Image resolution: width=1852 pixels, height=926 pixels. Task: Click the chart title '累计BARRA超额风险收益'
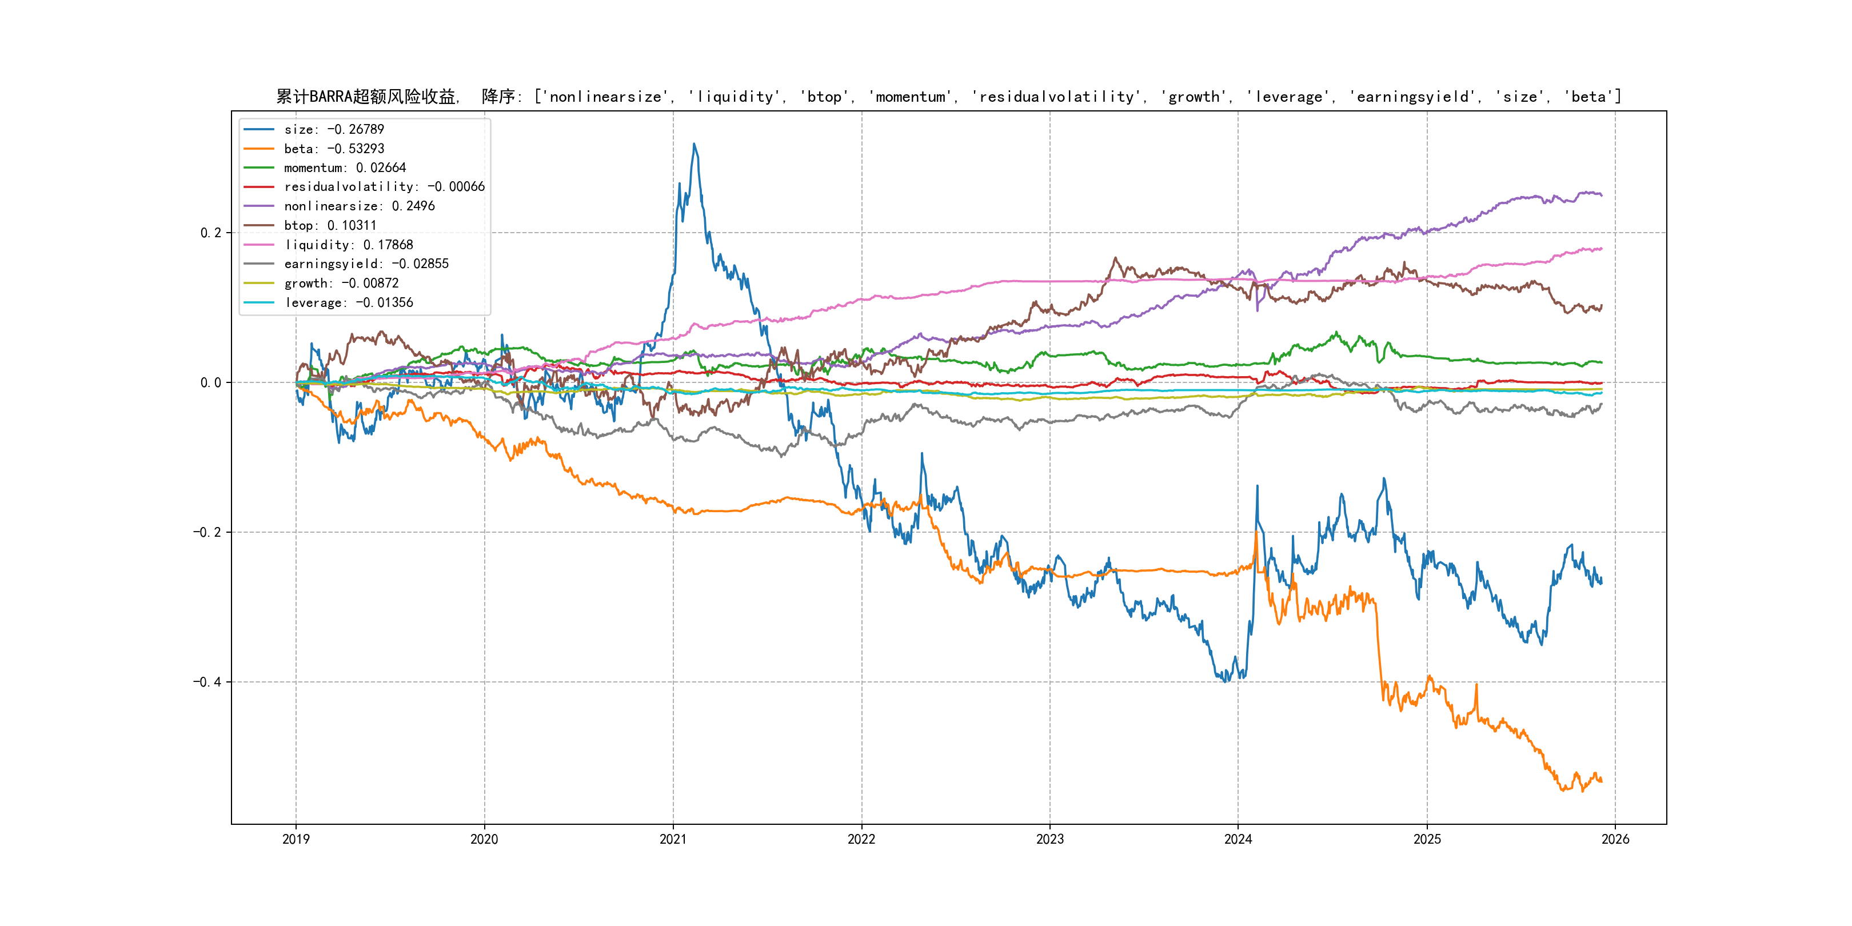click(366, 97)
